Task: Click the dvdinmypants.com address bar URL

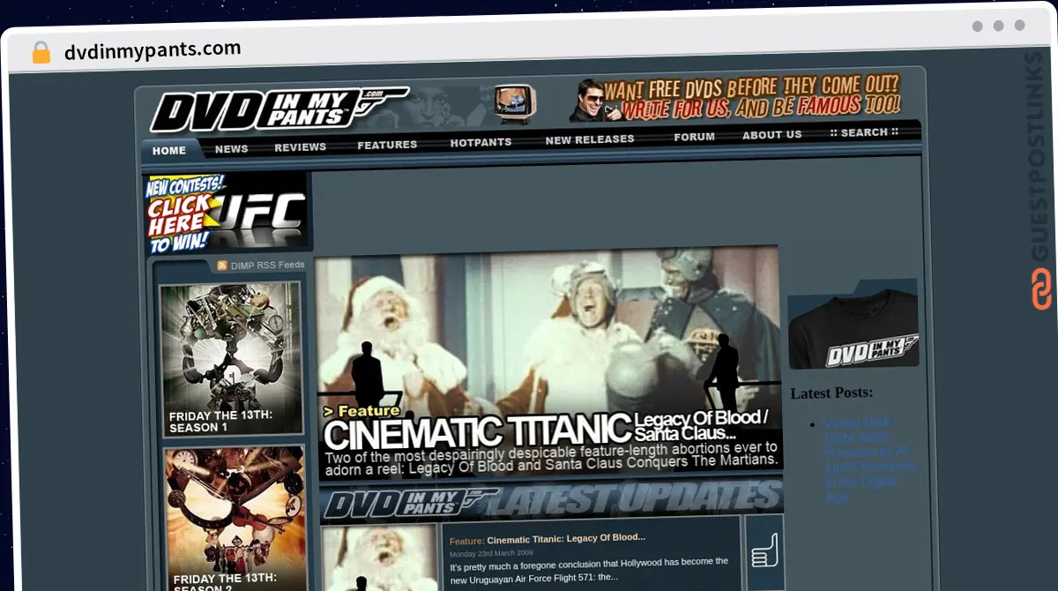Action: 153,50
